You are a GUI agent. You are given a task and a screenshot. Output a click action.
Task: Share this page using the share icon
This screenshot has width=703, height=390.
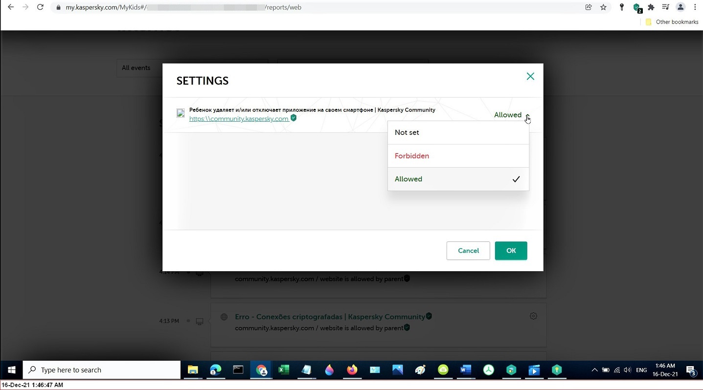click(589, 7)
